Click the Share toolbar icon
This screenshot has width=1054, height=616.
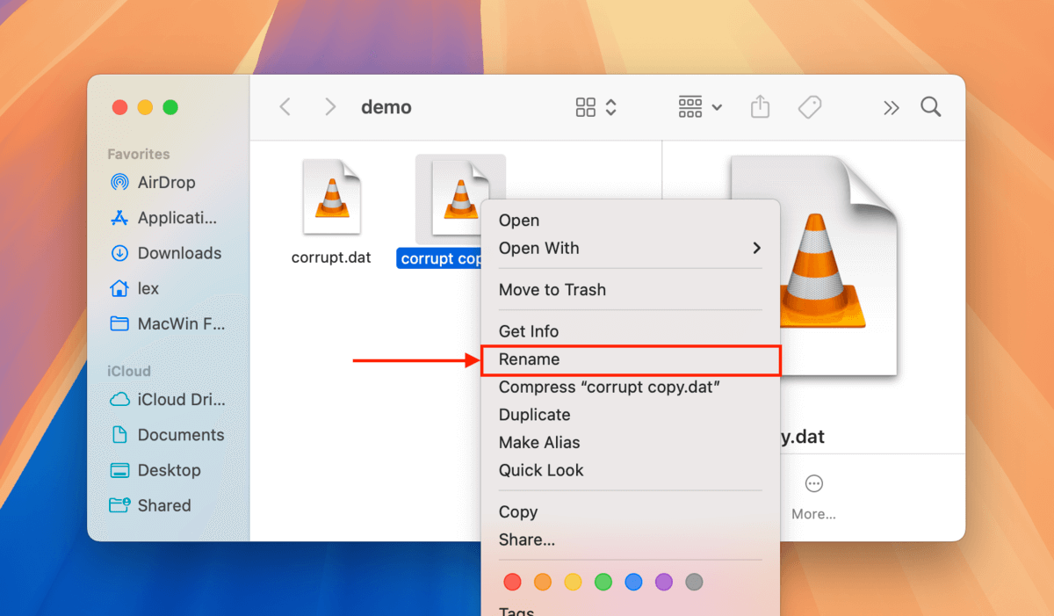pos(761,107)
